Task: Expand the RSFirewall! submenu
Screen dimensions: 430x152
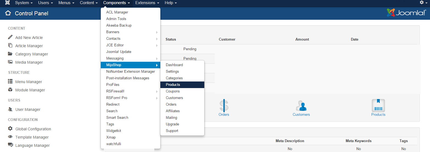Action: 130,91
